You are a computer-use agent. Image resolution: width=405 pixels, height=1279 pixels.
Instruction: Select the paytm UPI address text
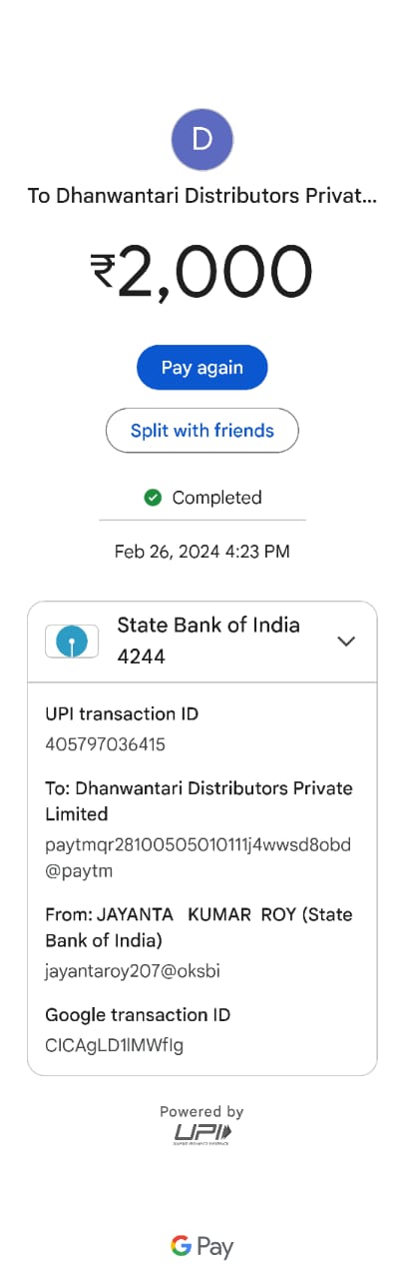199,857
